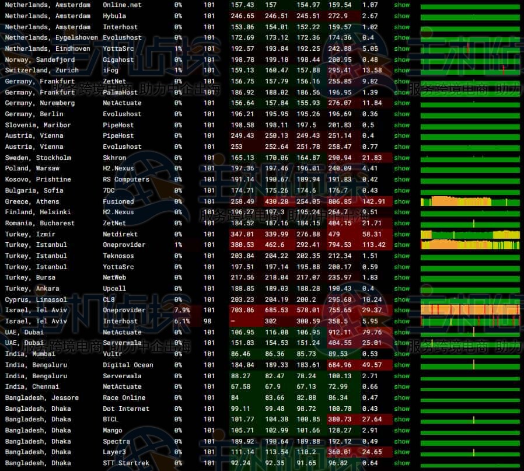The width and height of the screenshot is (524, 471).
Task: Open latency graph for Turkey Izmir Netdirekt
Action: tap(470, 234)
